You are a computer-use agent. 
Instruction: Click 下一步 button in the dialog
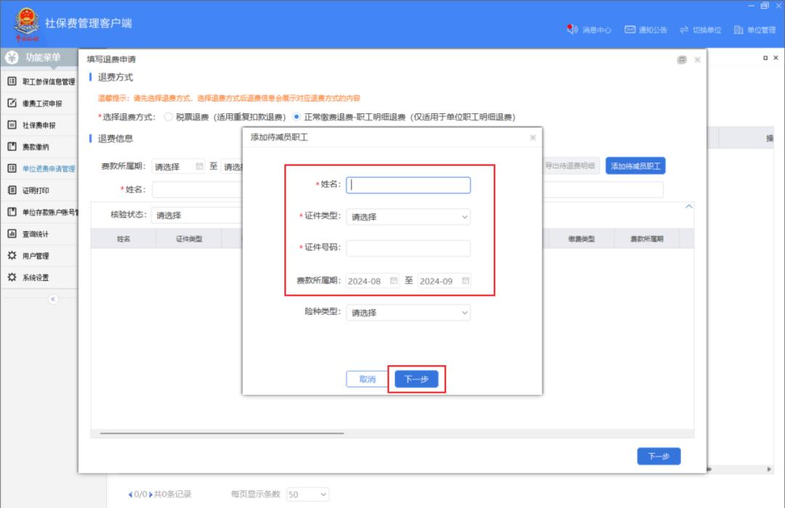point(416,380)
